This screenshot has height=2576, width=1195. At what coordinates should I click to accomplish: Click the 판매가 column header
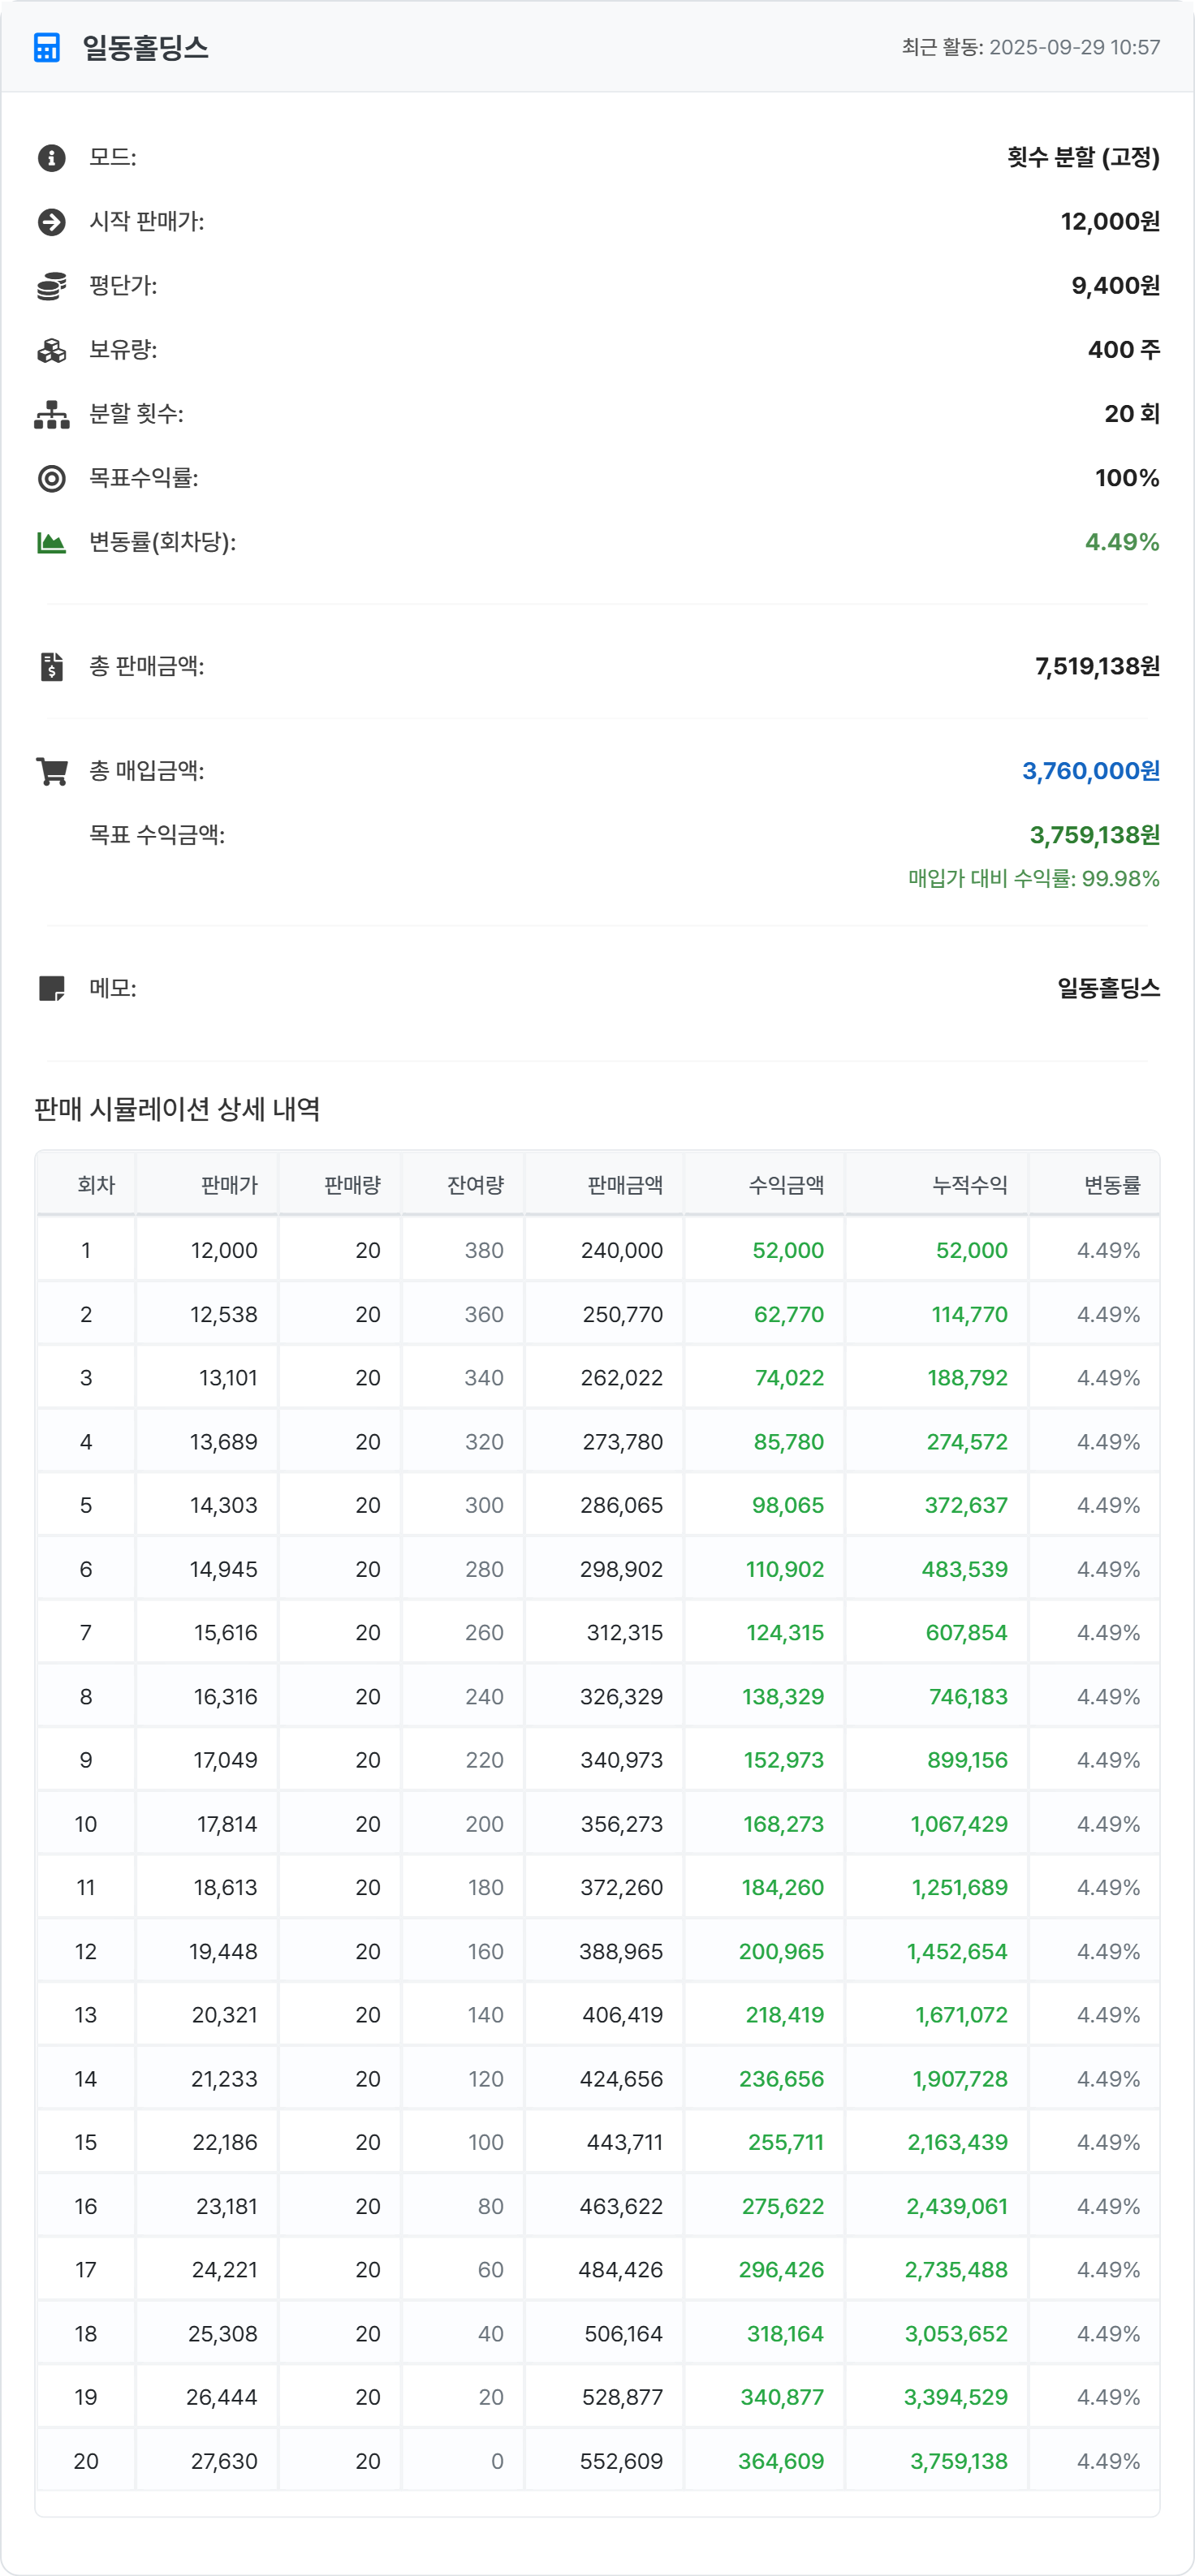pos(229,1185)
